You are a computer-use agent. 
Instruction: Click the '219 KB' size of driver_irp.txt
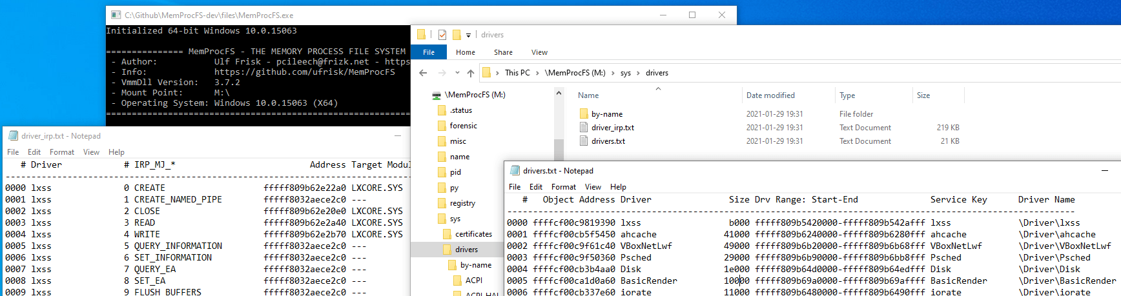(x=948, y=128)
